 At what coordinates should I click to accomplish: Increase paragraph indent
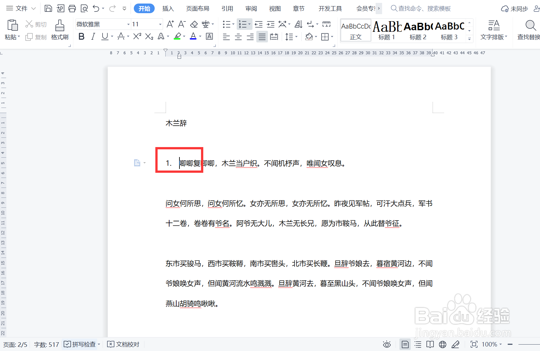click(x=271, y=24)
